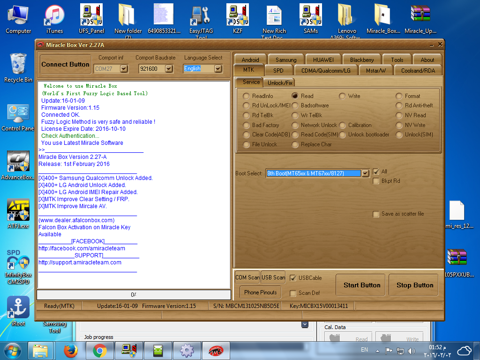Select the Write radio option

342,96
